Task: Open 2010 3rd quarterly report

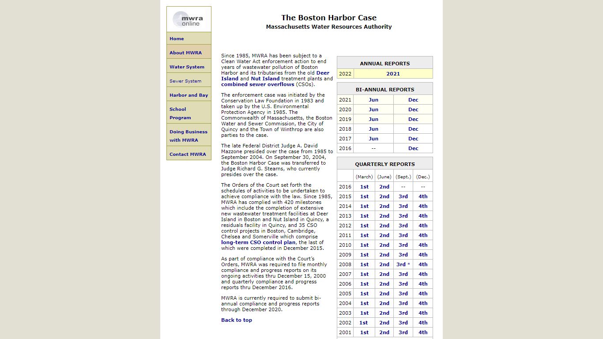Action: coord(403,245)
